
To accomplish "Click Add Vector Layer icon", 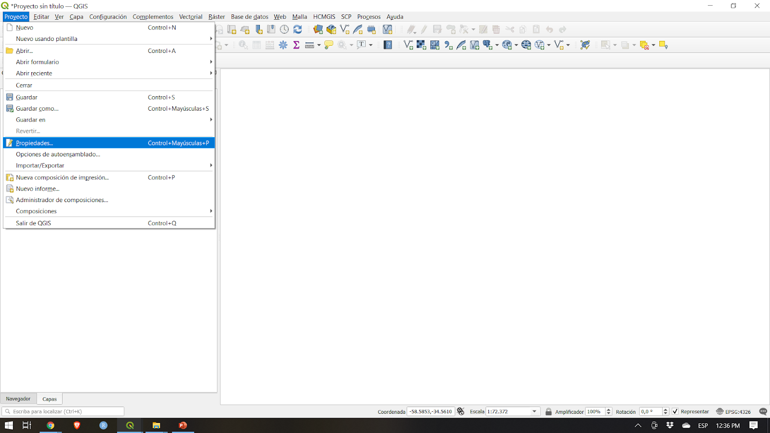I will coord(408,45).
